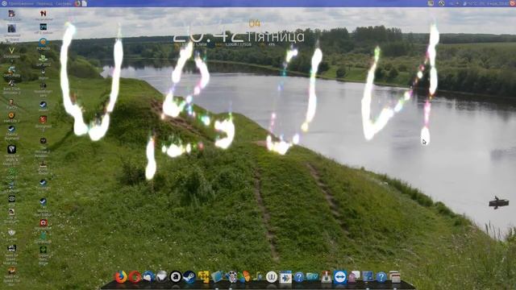Viewport: 516px width, 290px height.
Task: Open the teal folder dock icon
Action: 312,277
